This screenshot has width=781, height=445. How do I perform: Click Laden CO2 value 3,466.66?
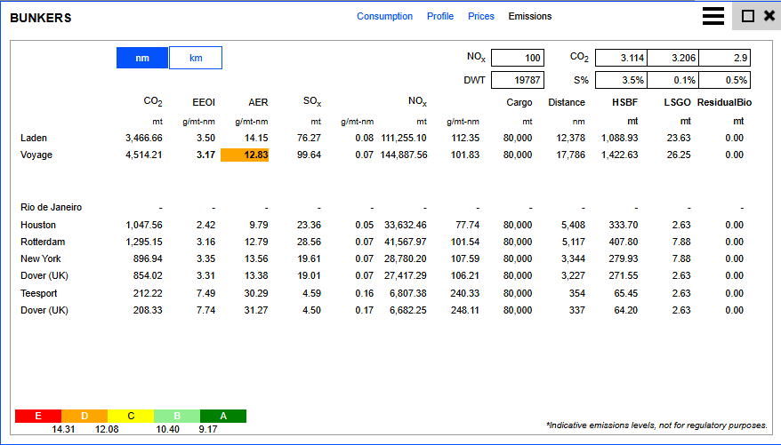coord(143,138)
